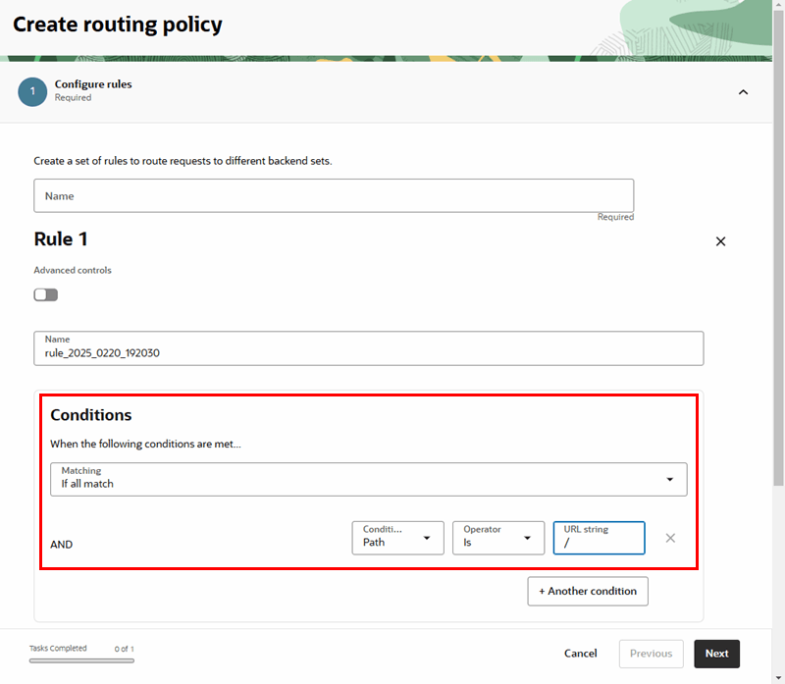This screenshot has height=684, width=785.
Task: Open the Condition dropdown showing Path
Action: pyautogui.click(x=397, y=537)
